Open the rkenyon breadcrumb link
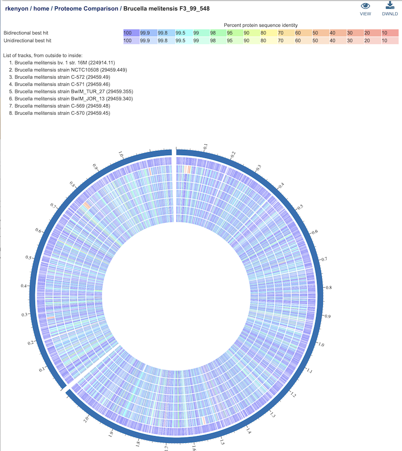 [17, 9]
